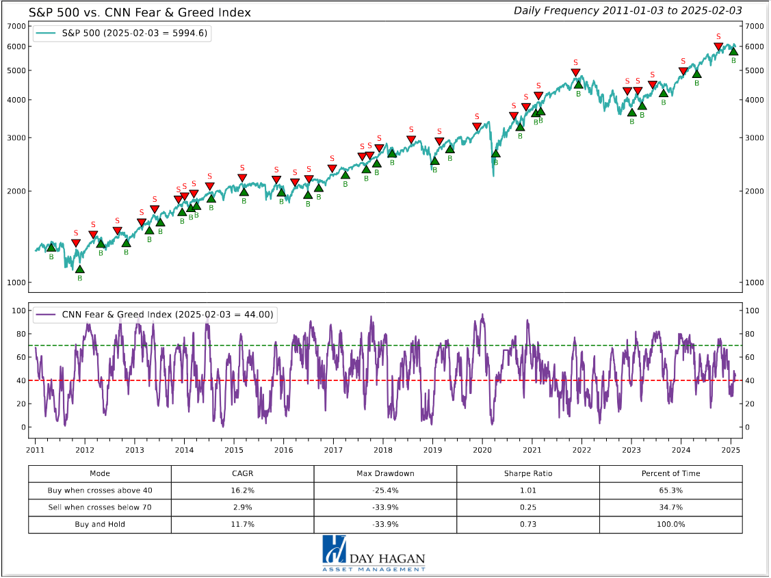Screen dimensions: 771x578
Task: Click the 'CNN Fear & Greed Index (2025-02-03 = 44.00)' legend
Action: click(155, 315)
